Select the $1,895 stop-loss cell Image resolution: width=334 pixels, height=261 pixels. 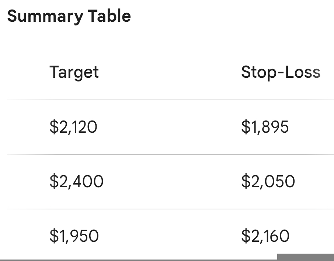tap(265, 127)
